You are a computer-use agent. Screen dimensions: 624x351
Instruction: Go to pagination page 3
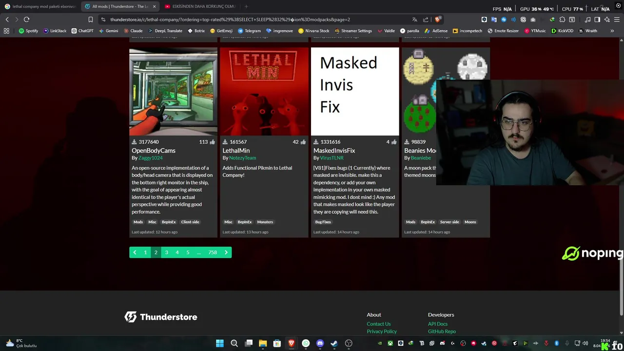pos(167,253)
